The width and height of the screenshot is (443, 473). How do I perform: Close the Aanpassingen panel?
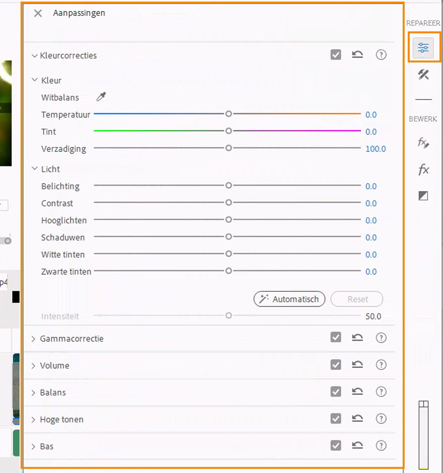pyautogui.click(x=38, y=13)
